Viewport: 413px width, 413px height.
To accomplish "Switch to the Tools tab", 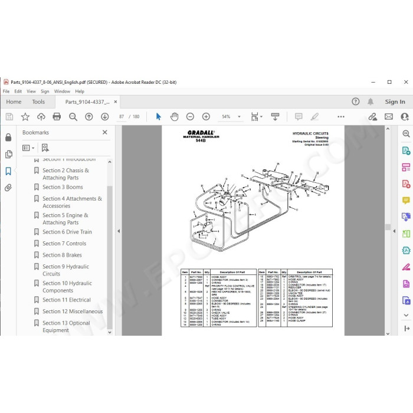I will click(38, 101).
